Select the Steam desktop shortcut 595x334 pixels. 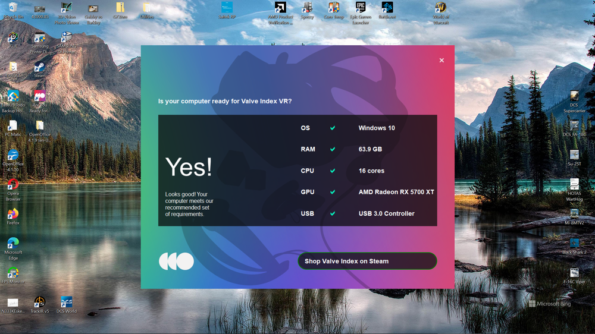point(39,70)
